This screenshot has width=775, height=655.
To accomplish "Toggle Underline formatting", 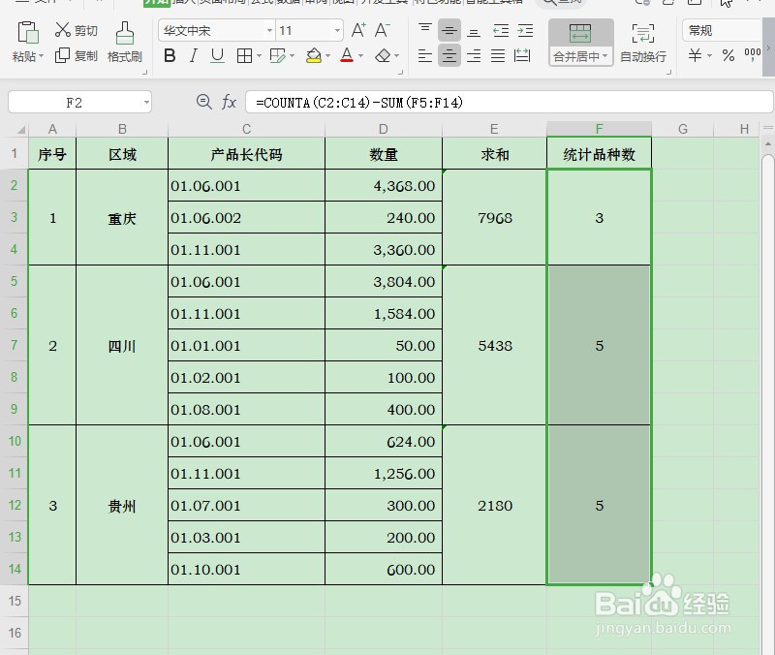I will 216,55.
